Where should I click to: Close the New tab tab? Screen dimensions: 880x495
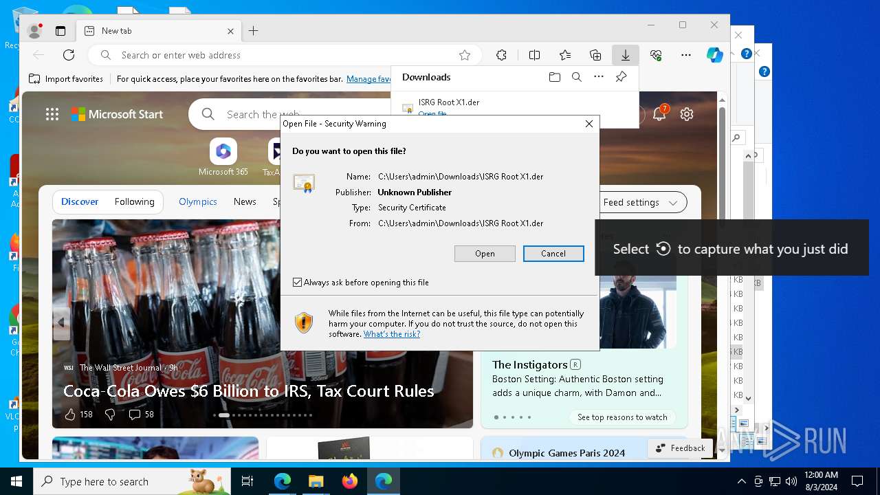[231, 31]
